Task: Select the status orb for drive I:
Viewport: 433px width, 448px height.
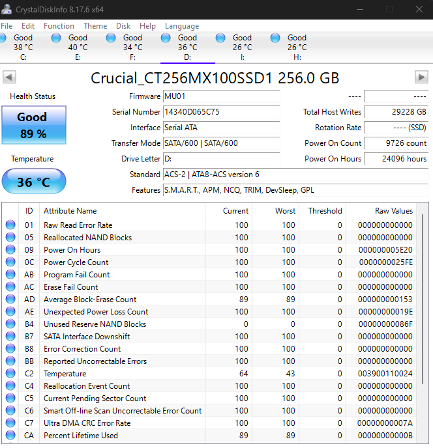Action: coord(220,38)
